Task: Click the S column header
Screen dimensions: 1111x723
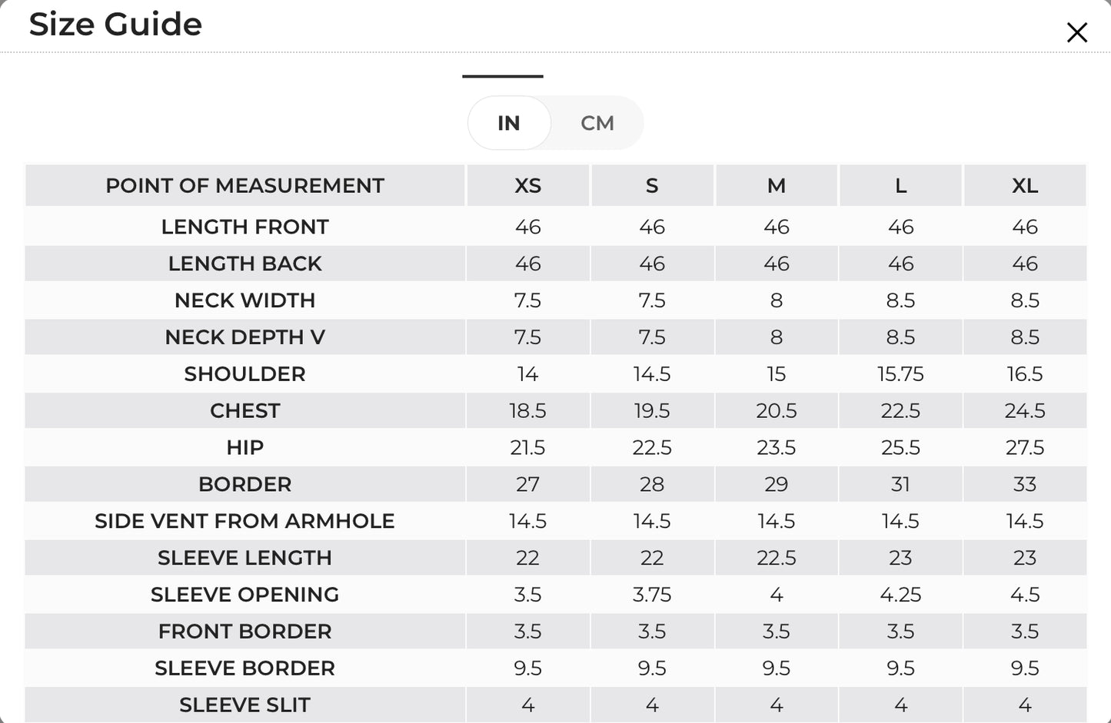Action: pos(652,185)
